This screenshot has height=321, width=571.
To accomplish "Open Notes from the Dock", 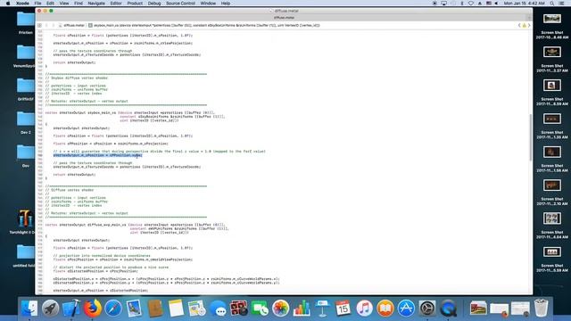I will click(177, 308).
